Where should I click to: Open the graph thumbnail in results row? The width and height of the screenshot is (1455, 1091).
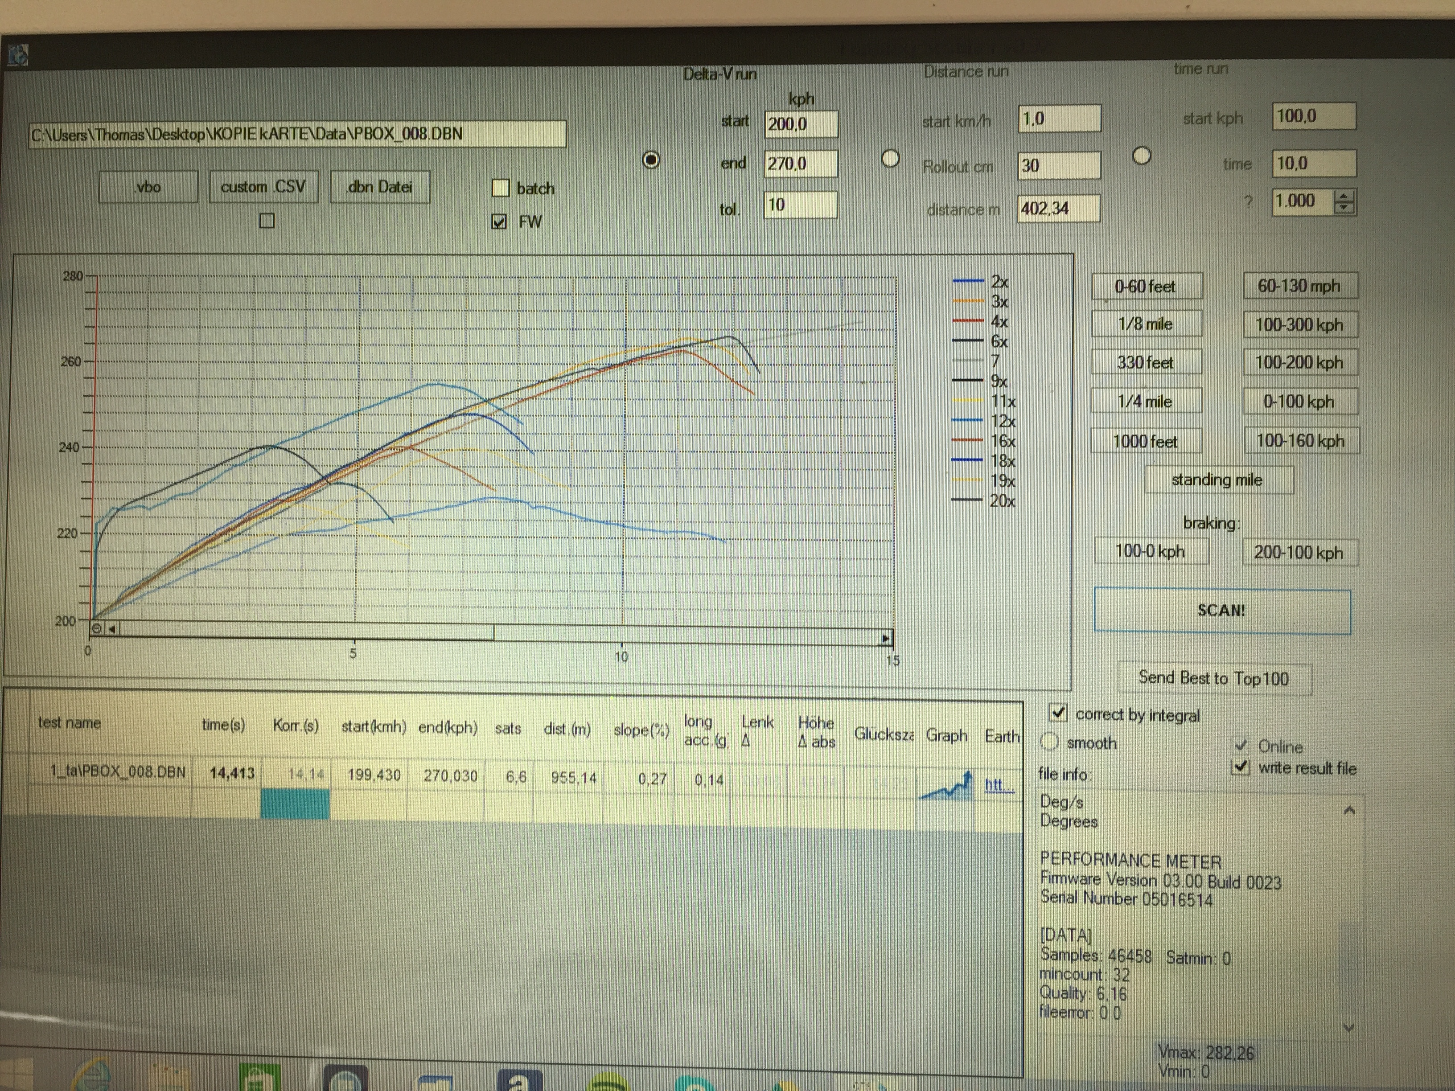pyautogui.click(x=946, y=786)
